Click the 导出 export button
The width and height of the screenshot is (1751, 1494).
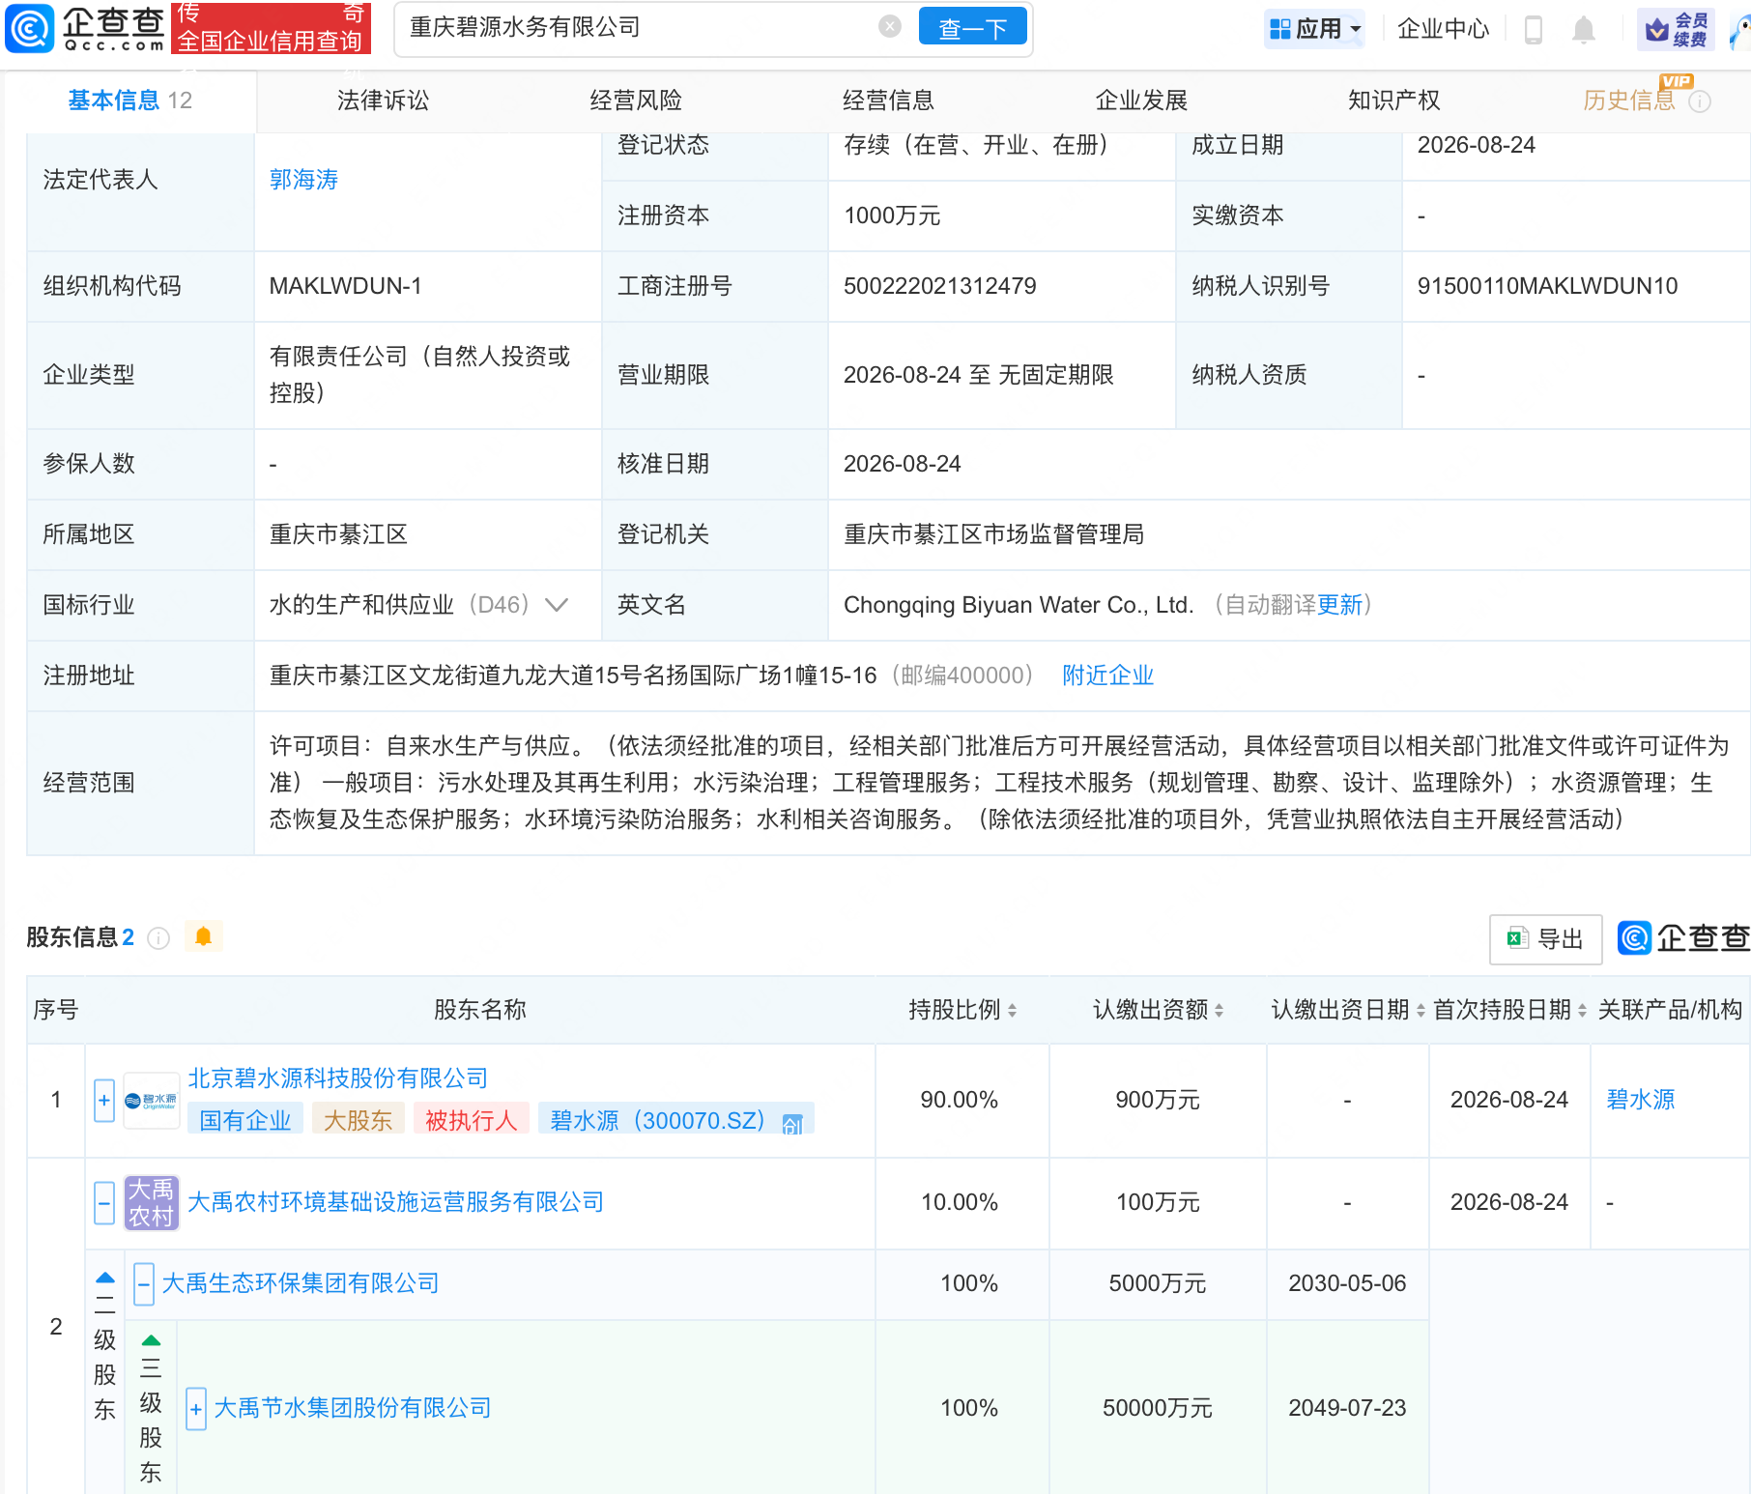1546,939
